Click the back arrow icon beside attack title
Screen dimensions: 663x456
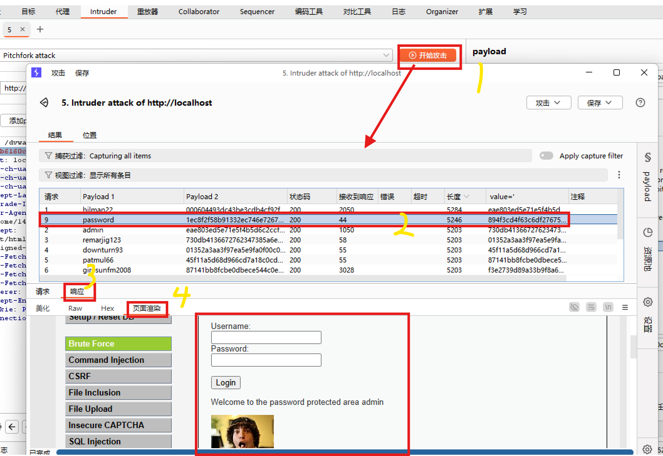(44, 103)
